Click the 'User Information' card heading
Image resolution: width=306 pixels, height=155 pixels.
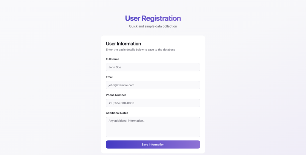123,44
